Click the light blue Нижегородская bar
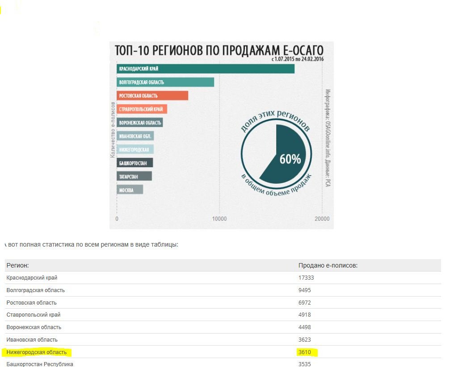450x367 pixels. [135, 149]
